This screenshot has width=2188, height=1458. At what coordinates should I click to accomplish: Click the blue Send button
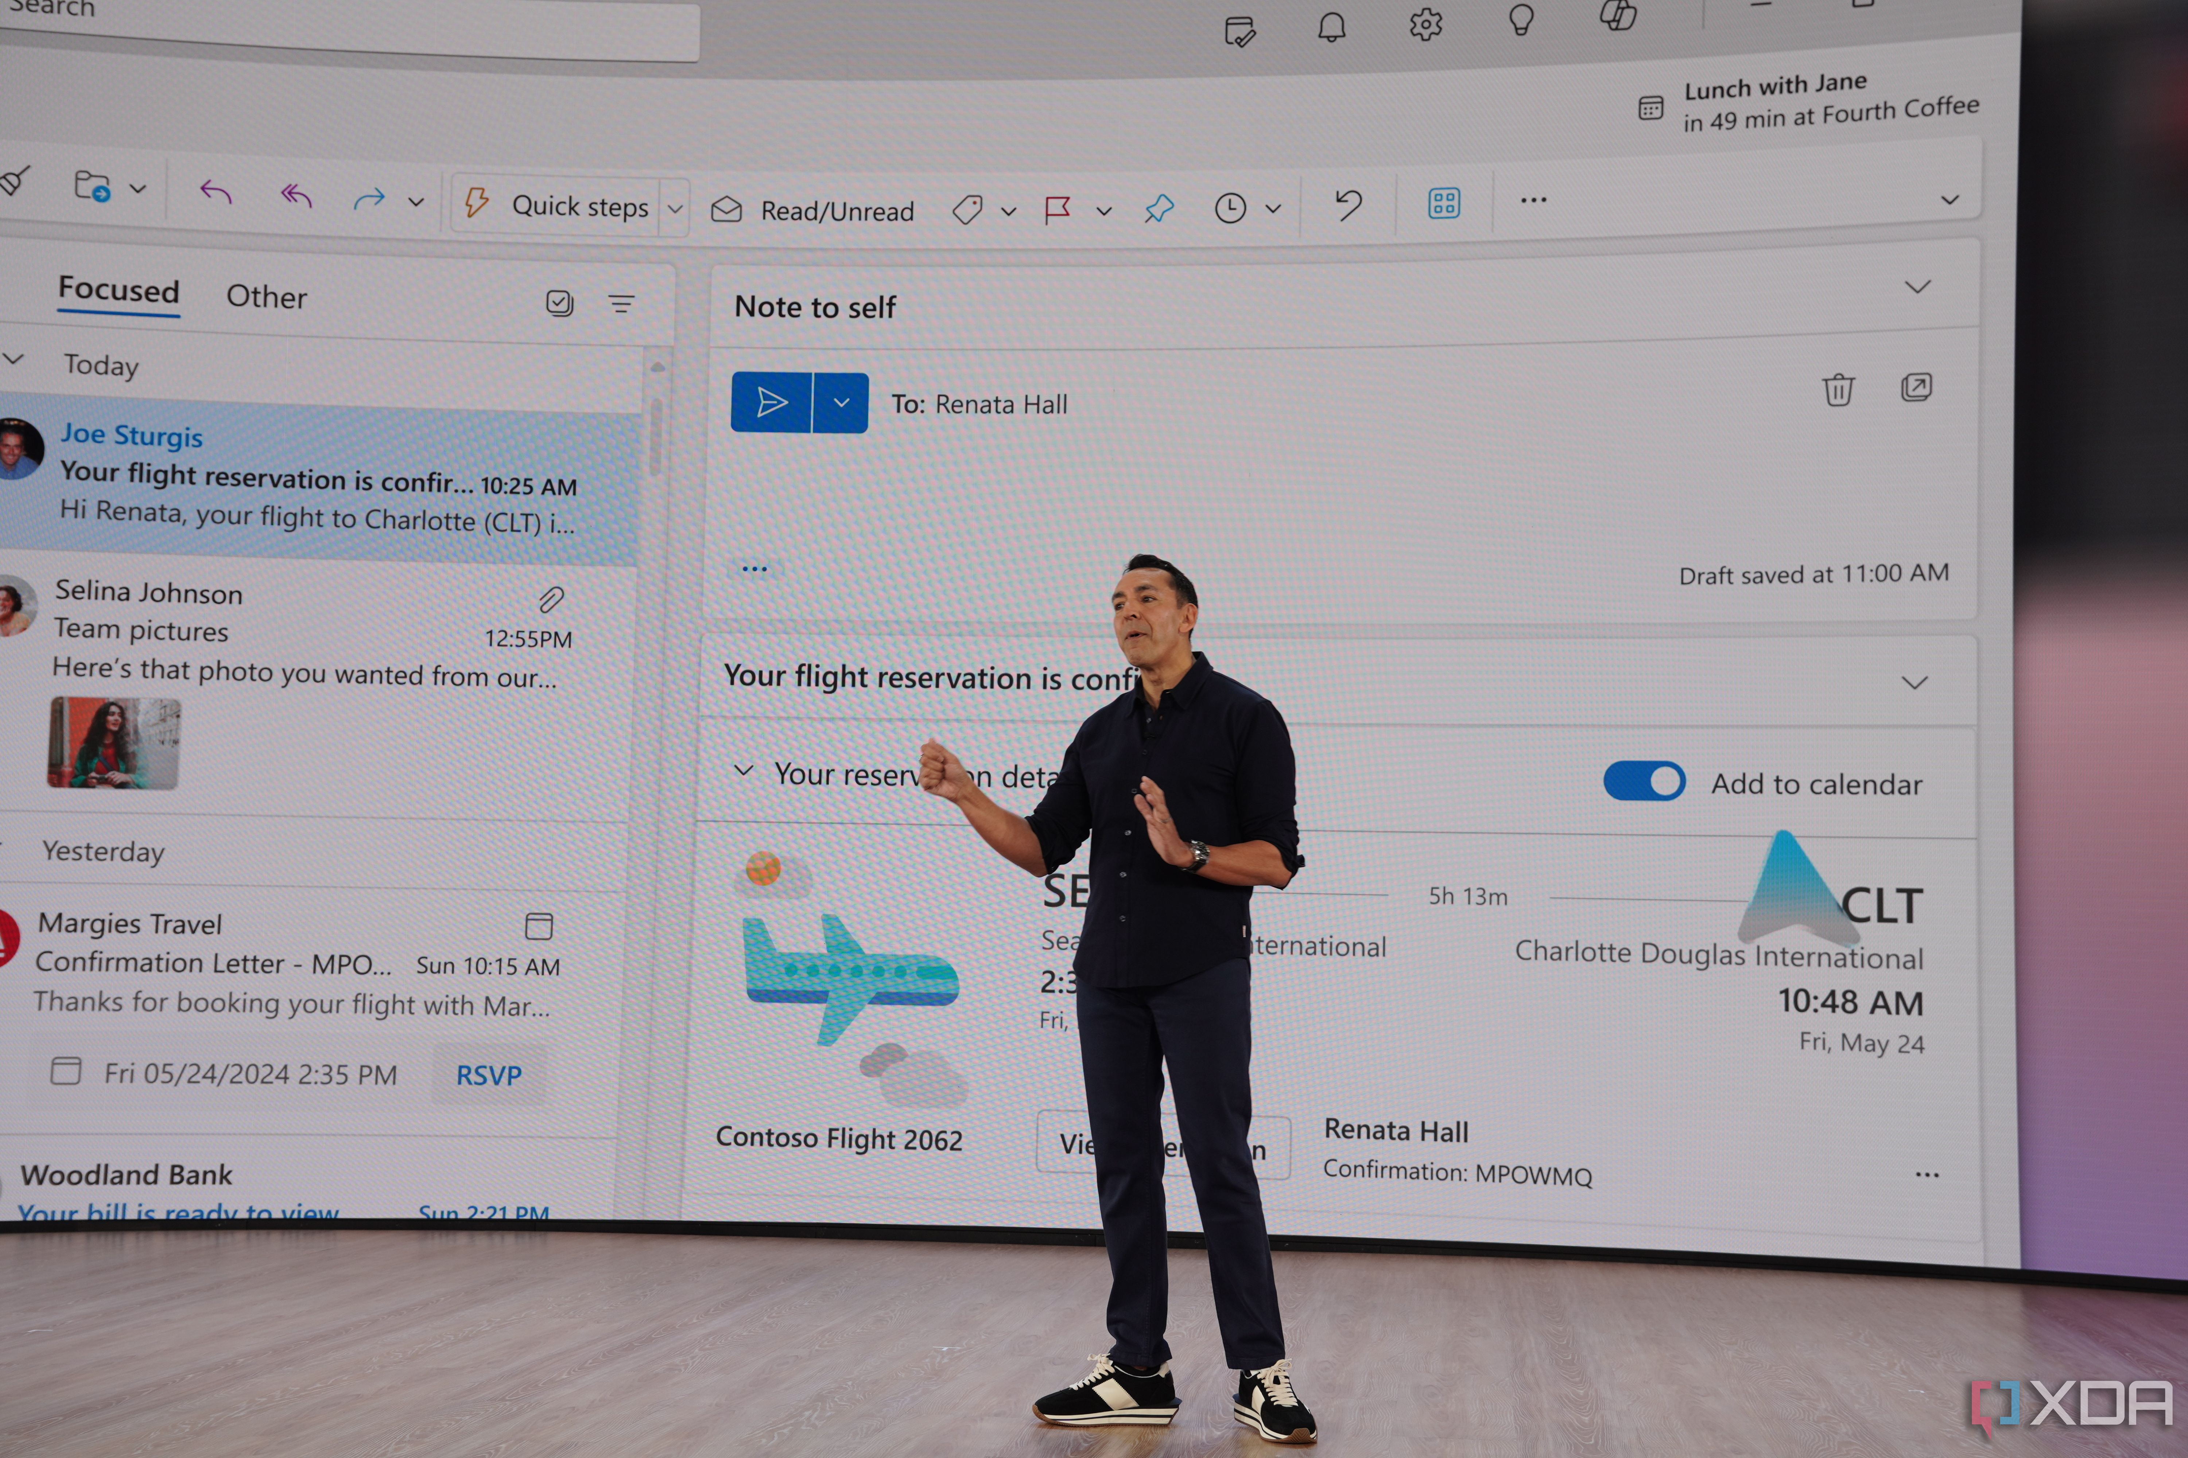[771, 403]
